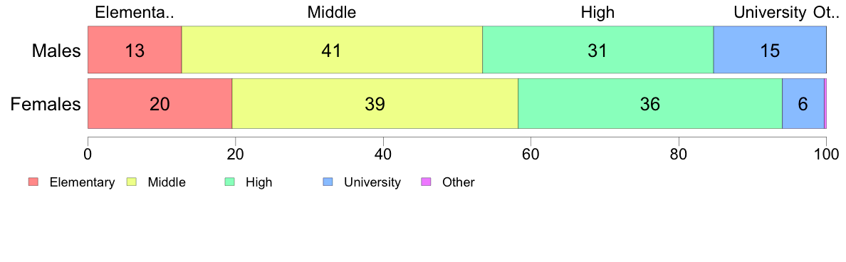This screenshot has height=262, width=846.
Task: Click the green High legend swatch
Action: click(229, 182)
